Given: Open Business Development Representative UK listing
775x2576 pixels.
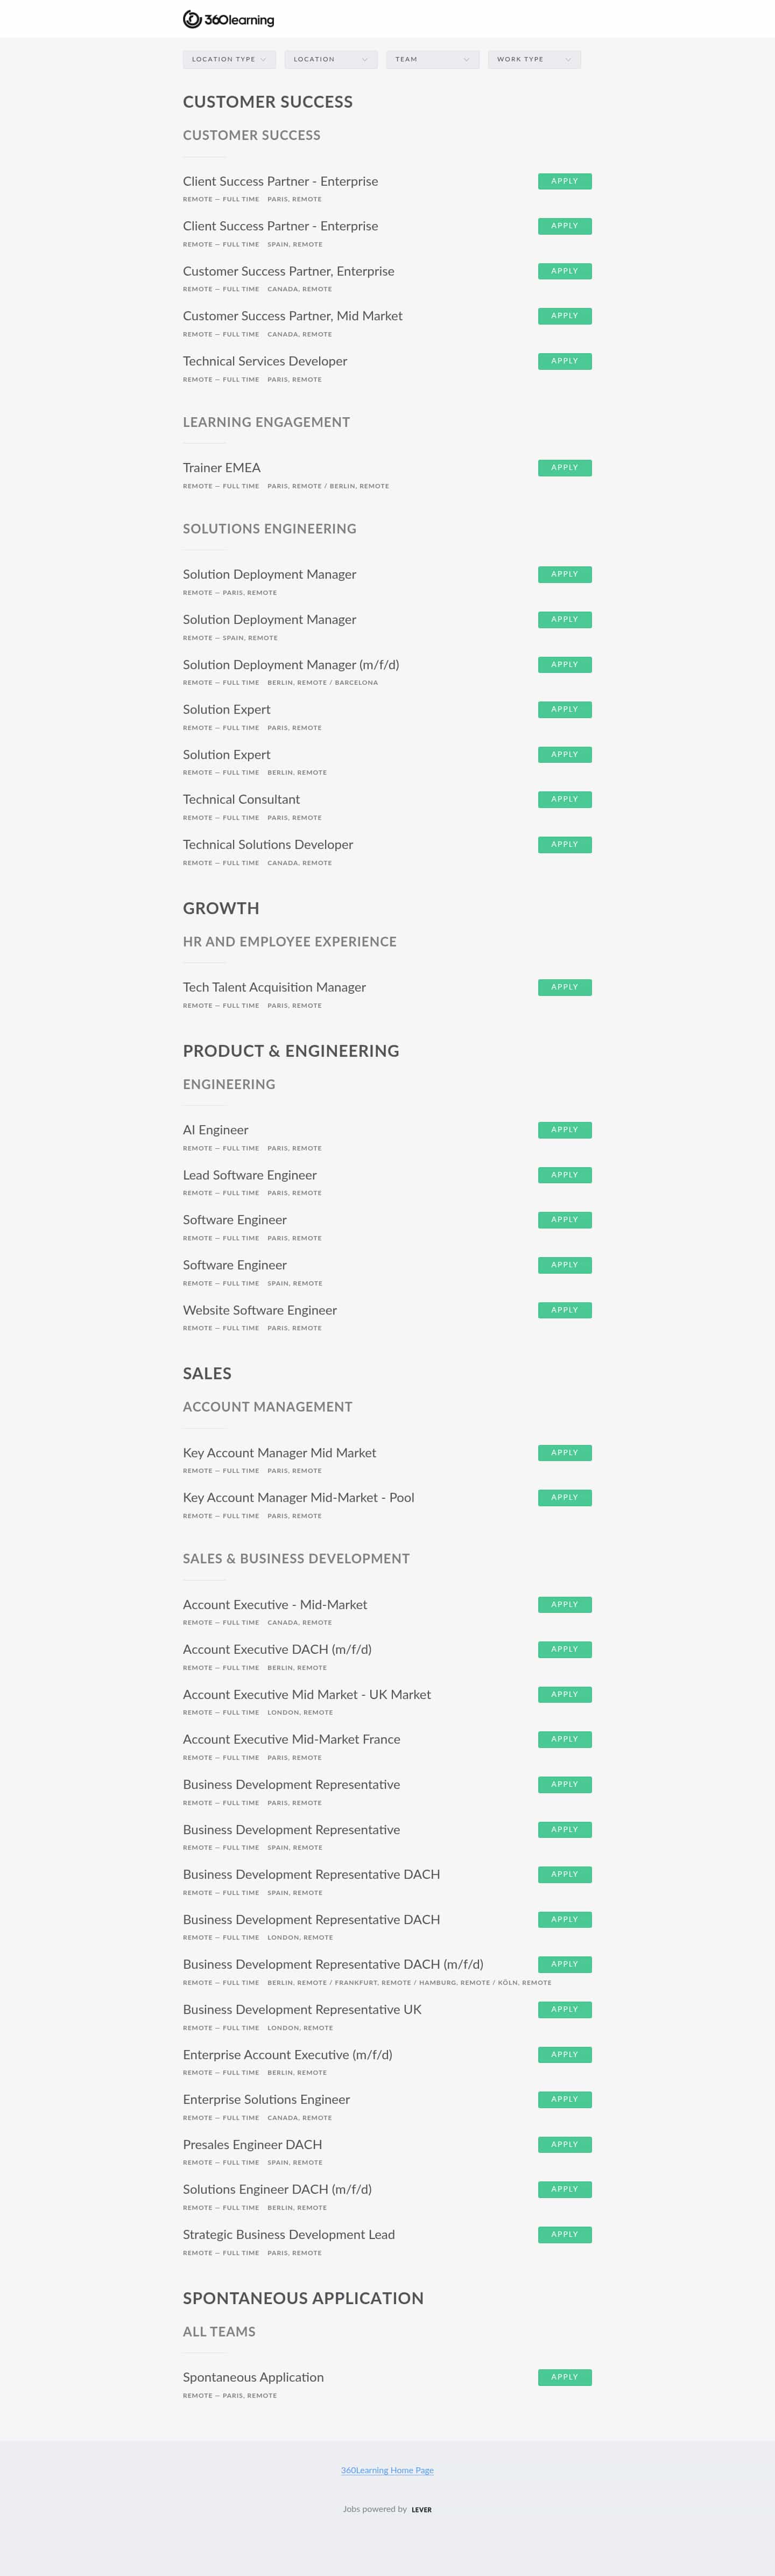Looking at the screenshot, I should tap(302, 2009).
